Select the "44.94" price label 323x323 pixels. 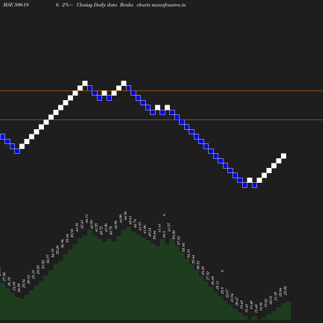coord(125,216)
